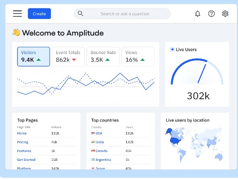Open the hamburger navigation menu
Screen dimensions: 238x179
17,14
